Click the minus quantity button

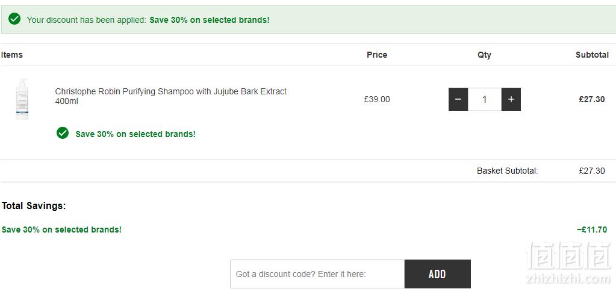click(x=458, y=99)
